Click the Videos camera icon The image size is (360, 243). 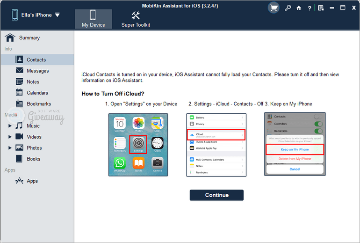[19, 137]
